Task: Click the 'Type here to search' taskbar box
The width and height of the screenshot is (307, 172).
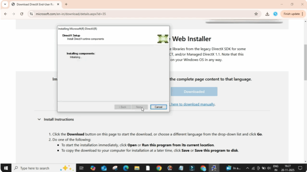Action: 43,168
